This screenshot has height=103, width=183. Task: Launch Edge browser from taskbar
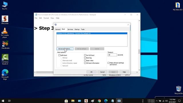click(106, 101)
